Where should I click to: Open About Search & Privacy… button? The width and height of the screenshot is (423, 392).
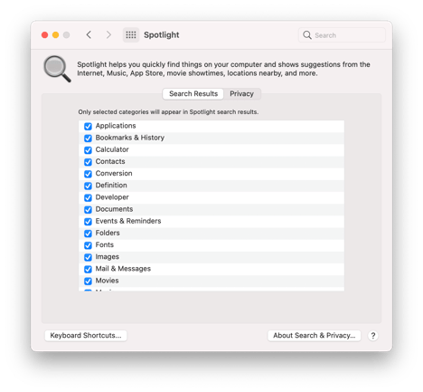[x=315, y=336]
